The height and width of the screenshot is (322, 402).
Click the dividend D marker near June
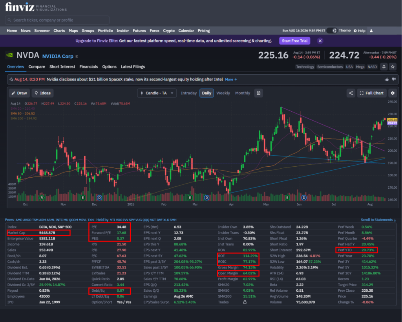pyautogui.click(x=304, y=198)
